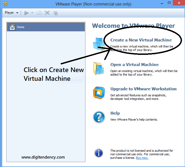Click the blue information license icon
The height and width of the screenshot is (167, 185).
99,153
